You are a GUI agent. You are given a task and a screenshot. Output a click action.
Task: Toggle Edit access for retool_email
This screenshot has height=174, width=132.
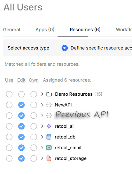[x=21, y=148]
